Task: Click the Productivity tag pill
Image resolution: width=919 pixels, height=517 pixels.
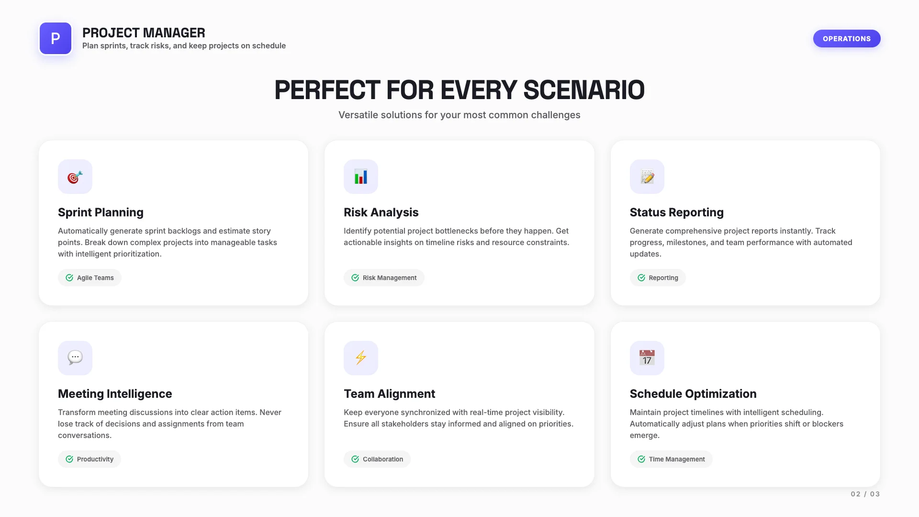Action: pyautogui.click(x=90, y=459)
